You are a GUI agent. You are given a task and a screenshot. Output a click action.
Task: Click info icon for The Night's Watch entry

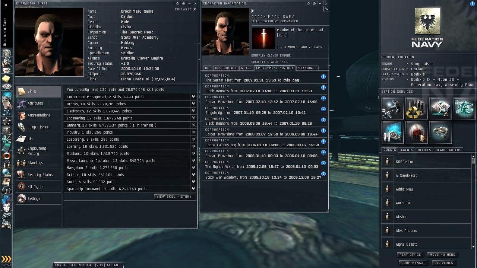click(x=323, y=163)
